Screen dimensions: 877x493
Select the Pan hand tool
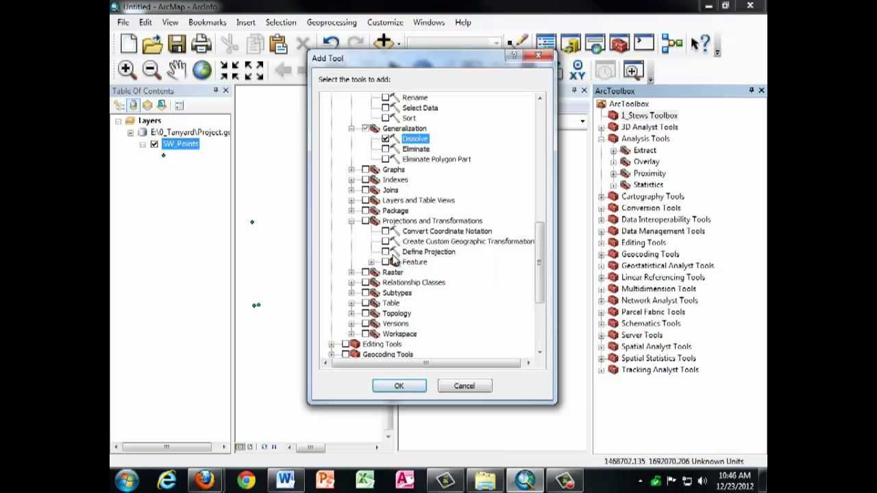tap(177, 69)
